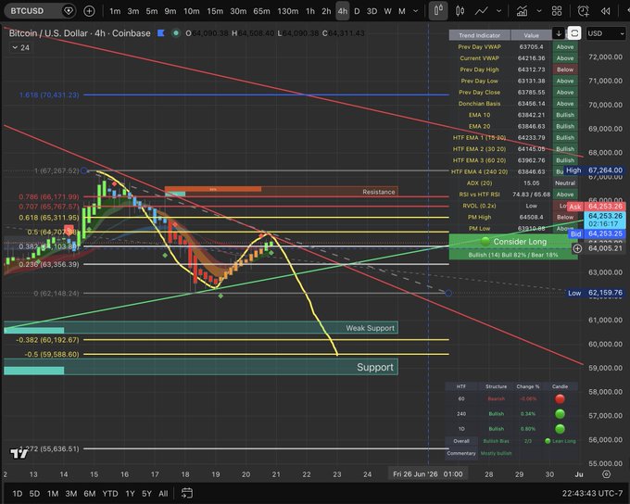This screenshot has width=630, height=504.
Task: Click the Trend Indicator table header
Action: click(480, 35)
